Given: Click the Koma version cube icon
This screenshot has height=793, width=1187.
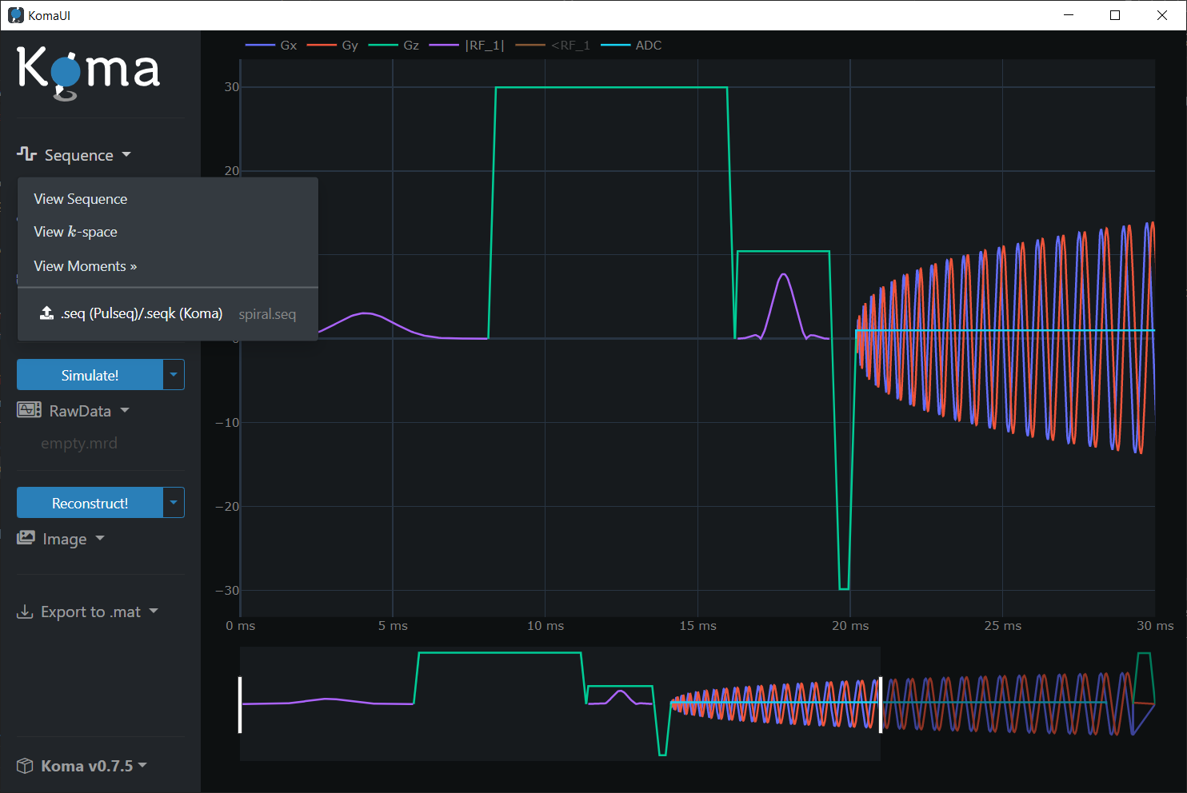Looking at the screenshot, I should tap(25, 766).
